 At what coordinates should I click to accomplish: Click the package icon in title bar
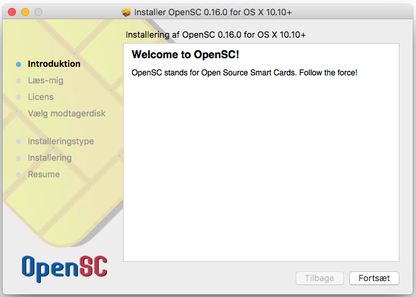pos(126,12)
